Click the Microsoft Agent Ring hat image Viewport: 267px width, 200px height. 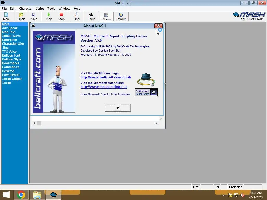point(146,80)
